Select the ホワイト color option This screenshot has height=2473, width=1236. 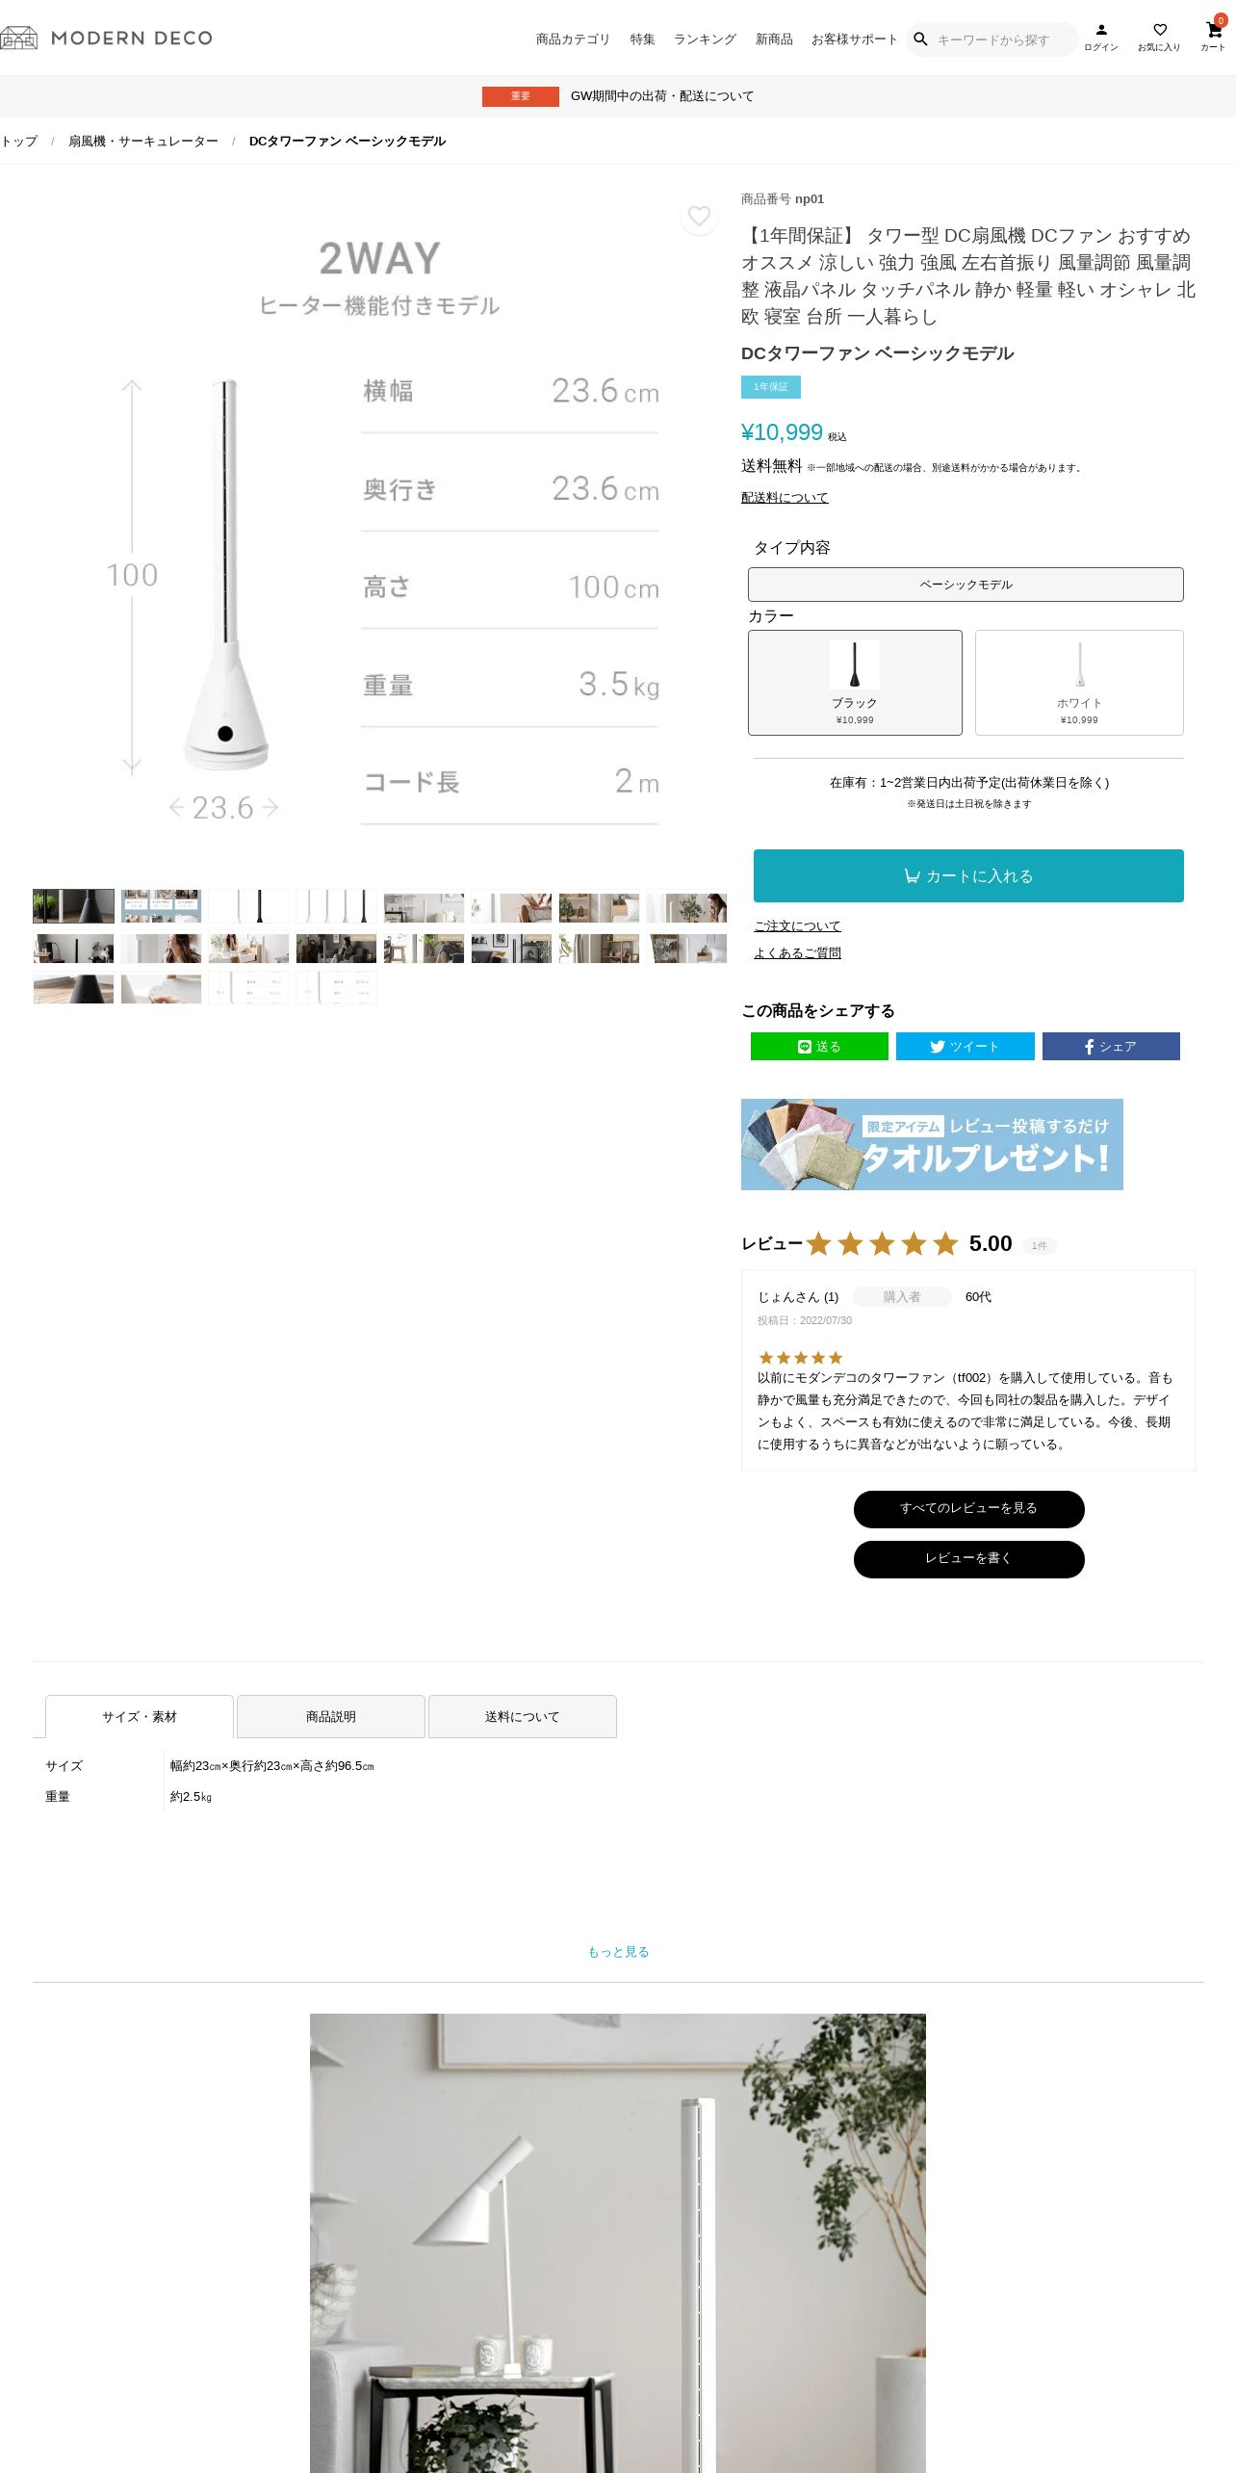(1079, 683)
